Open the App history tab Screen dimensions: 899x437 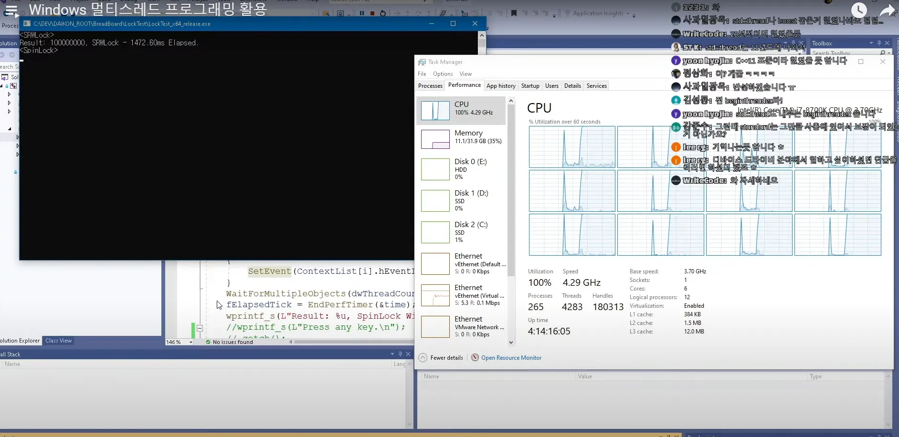pyautogui.click(x=501, y=86)
